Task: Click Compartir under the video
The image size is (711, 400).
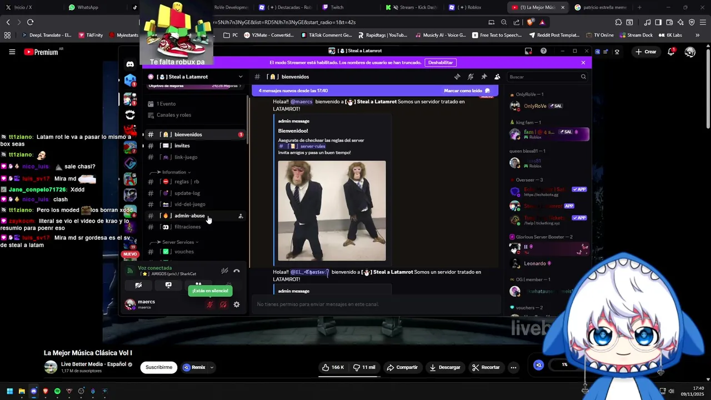Action: coord(402,367)
